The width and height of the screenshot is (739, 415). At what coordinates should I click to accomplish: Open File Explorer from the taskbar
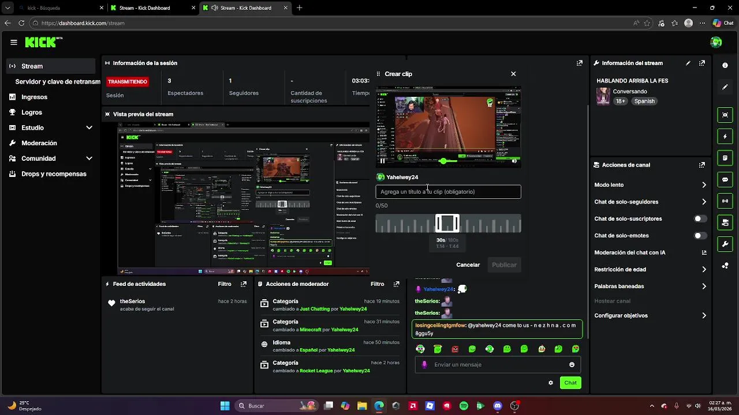pyautogui.click(x=362, y=406)
